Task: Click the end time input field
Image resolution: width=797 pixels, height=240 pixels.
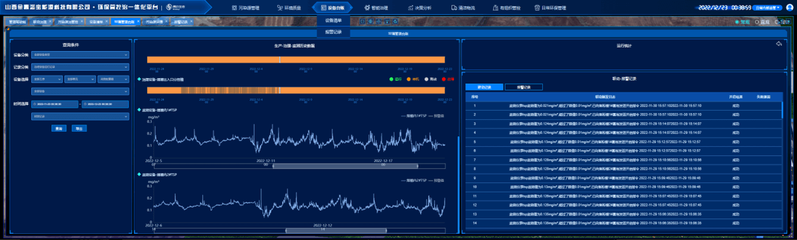Action: (x=105, y=104)
